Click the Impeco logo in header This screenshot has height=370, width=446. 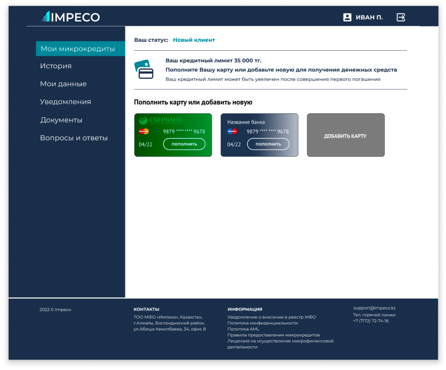coord(71,17)
